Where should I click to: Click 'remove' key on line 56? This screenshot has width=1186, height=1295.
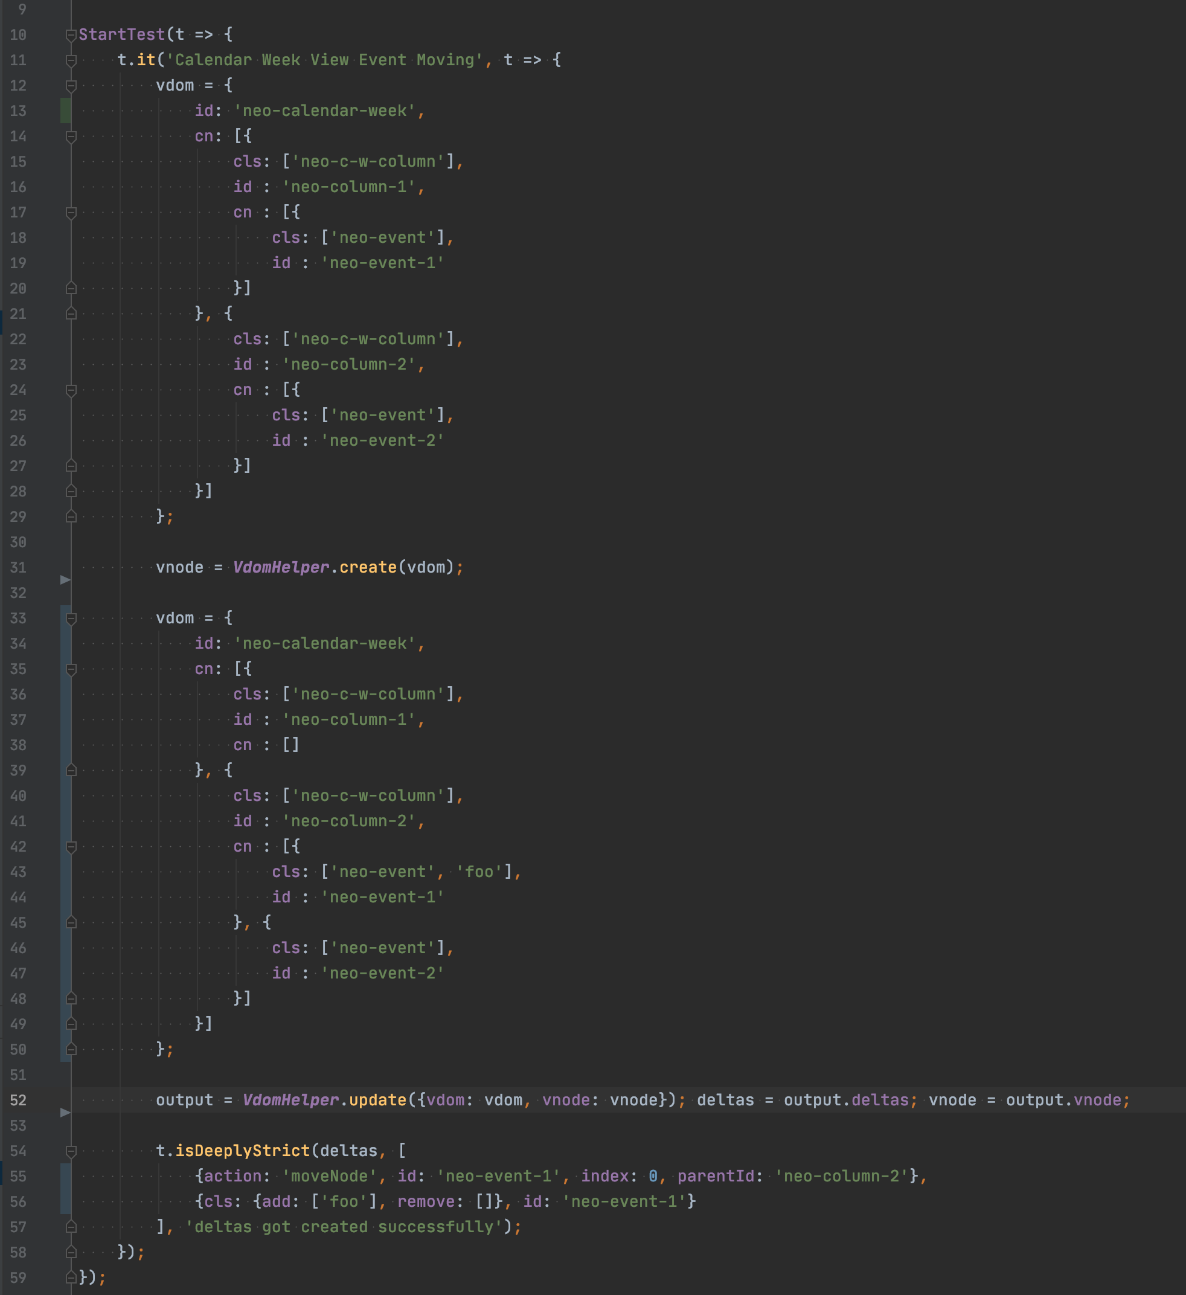(426, 1201)
